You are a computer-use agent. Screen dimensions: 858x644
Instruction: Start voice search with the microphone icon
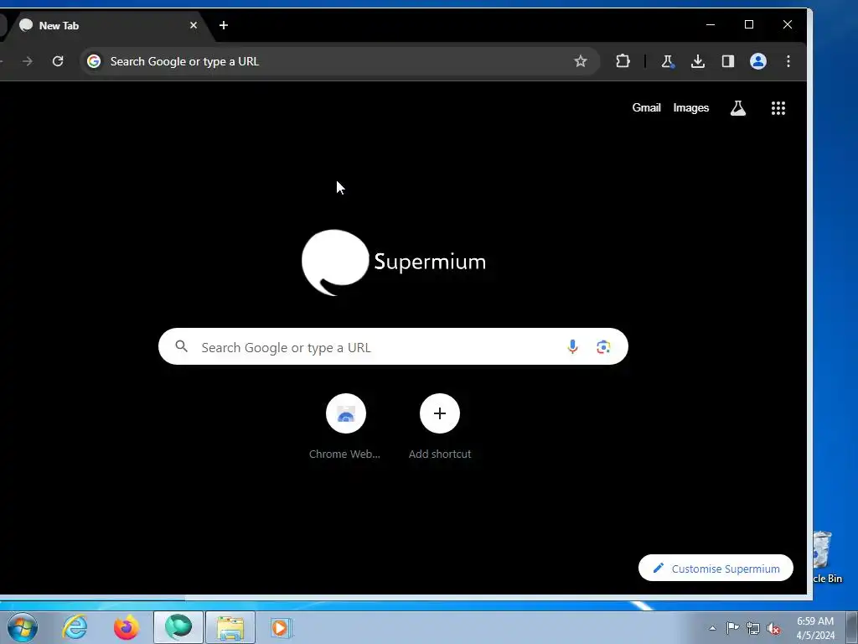pos(572,346)
